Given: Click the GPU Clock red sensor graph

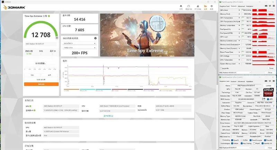Looking at the screenshot, I should tap(263, 10).
